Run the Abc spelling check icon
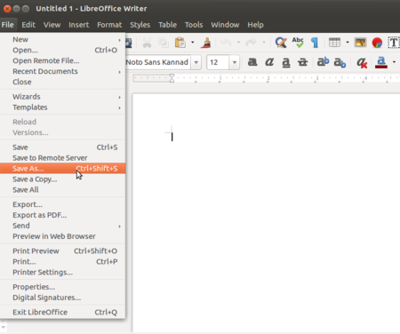Screen dimensions: 400x334 point(298,43)
